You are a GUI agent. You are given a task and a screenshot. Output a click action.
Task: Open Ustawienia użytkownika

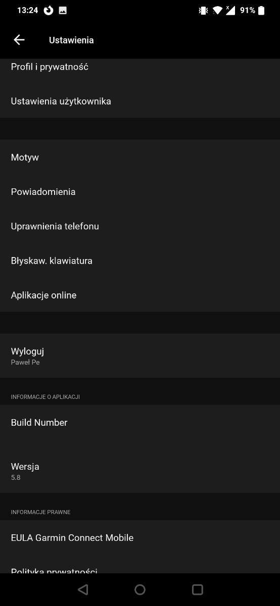pyautogui.click(x=140, y=101)
